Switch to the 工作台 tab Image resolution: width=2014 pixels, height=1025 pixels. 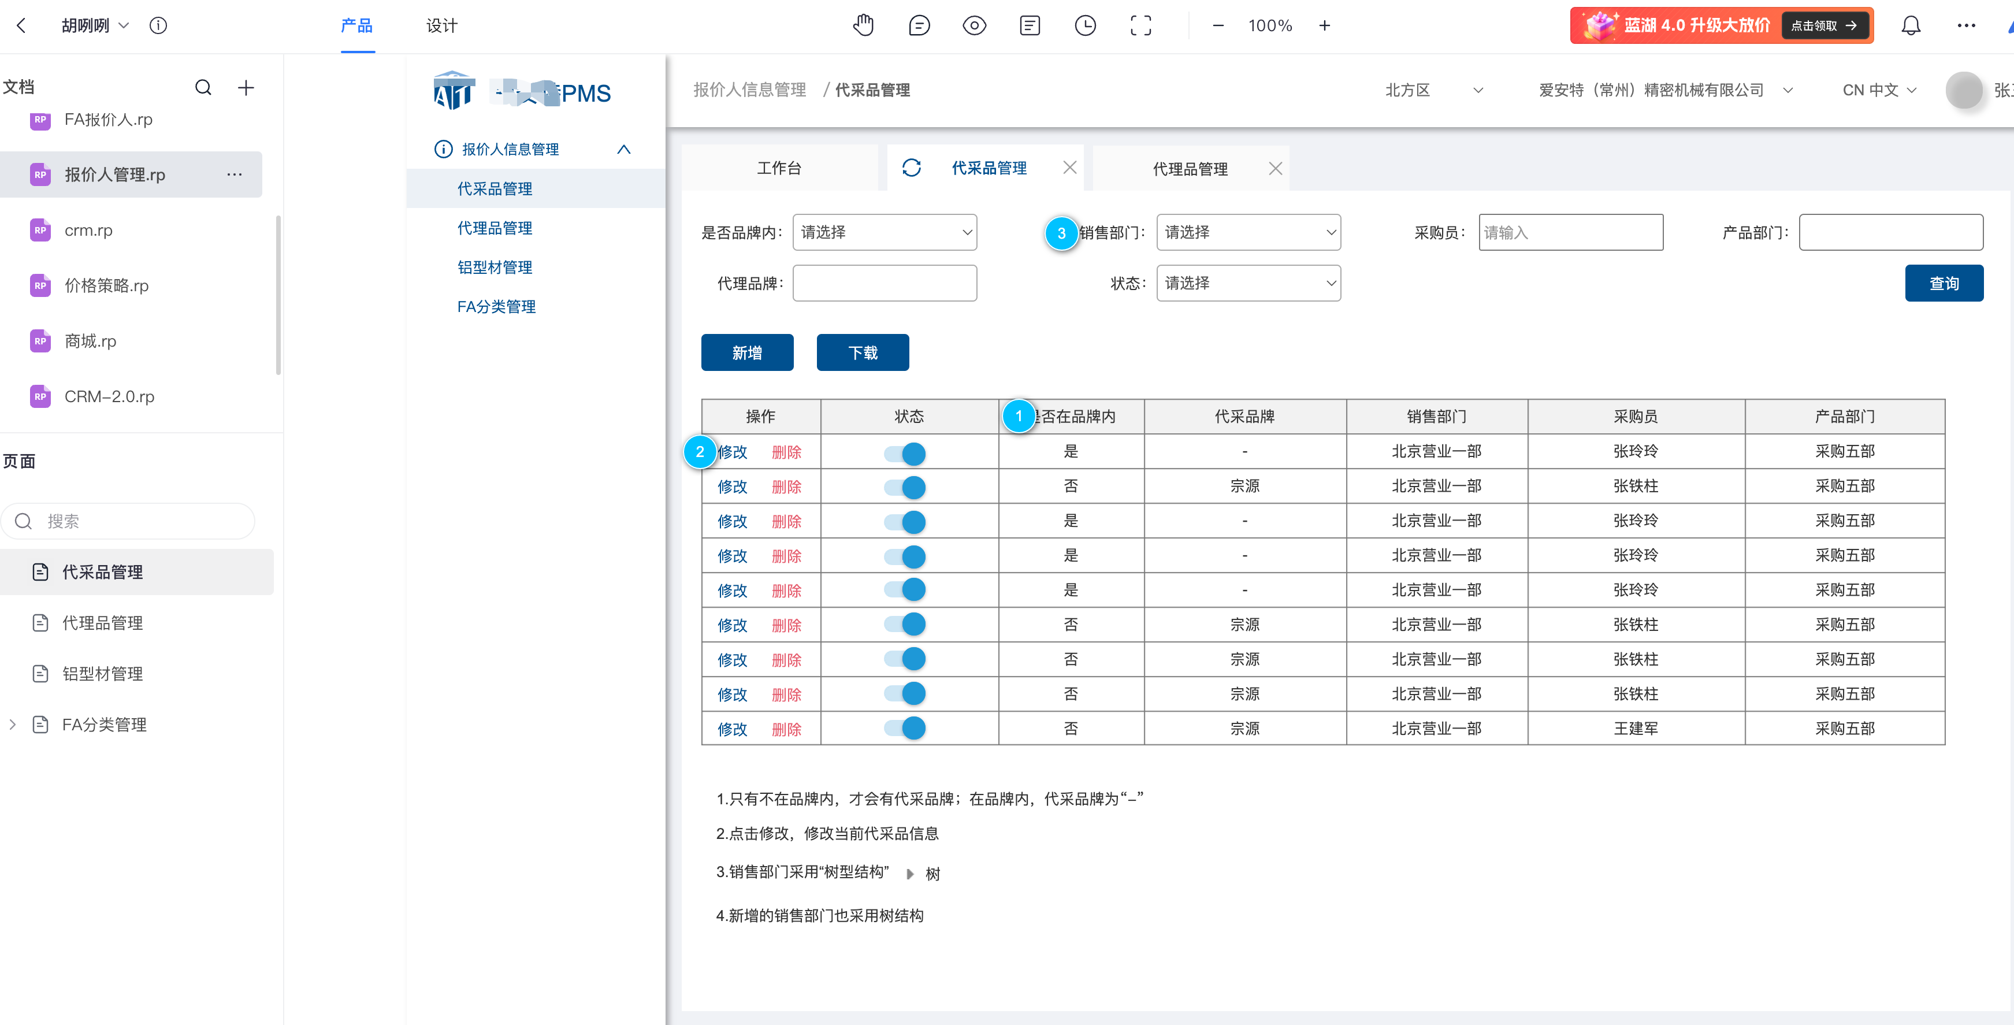pyautogui.click(x=779, y=168)
